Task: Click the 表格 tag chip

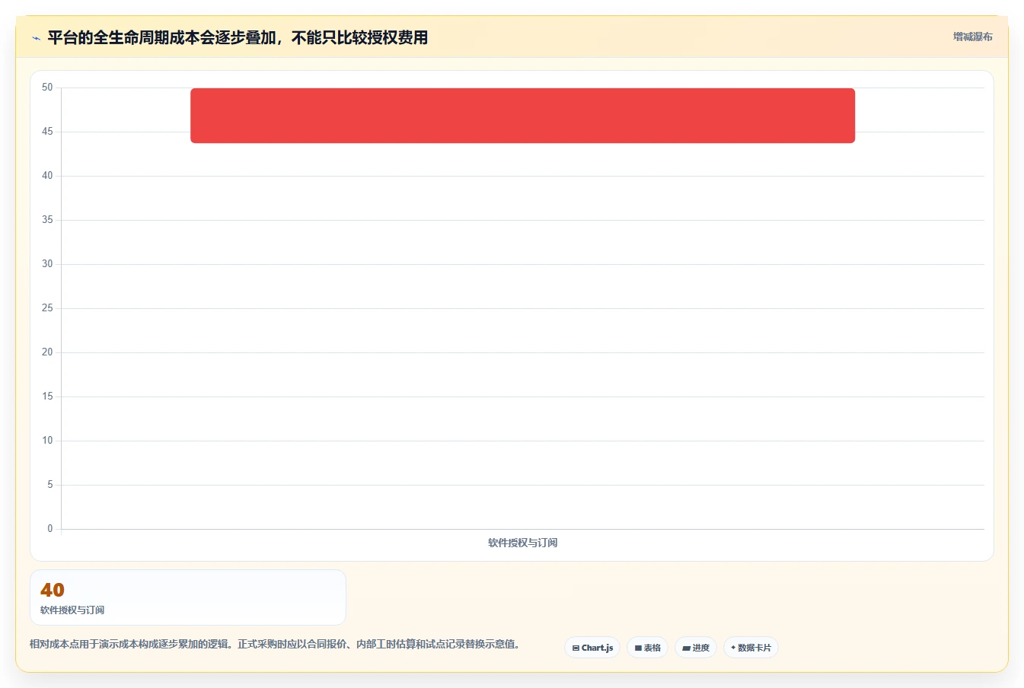Action: click(647, 648)
